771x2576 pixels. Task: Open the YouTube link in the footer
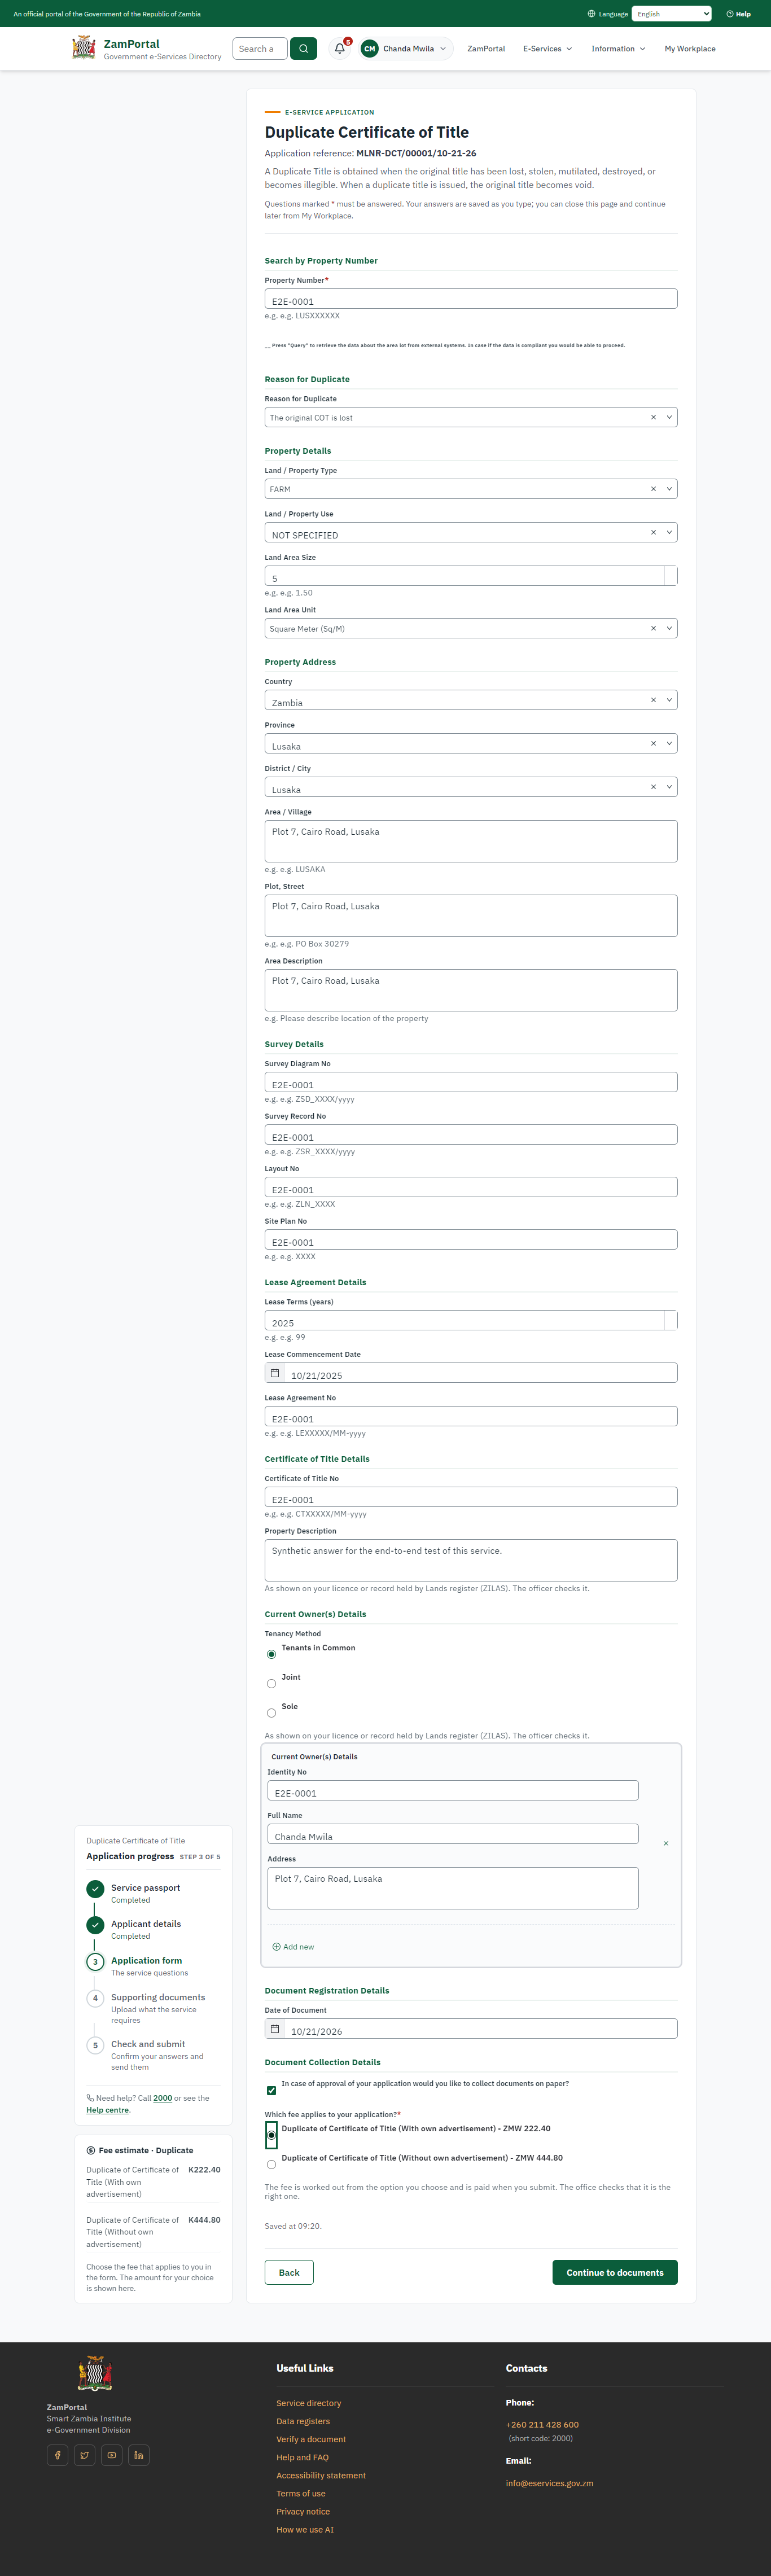(x=112, y=2454)
